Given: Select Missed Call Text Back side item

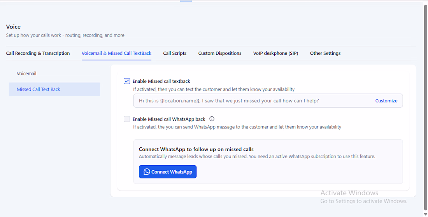Looking at the screenshot, I should click(x=54, y=89).
